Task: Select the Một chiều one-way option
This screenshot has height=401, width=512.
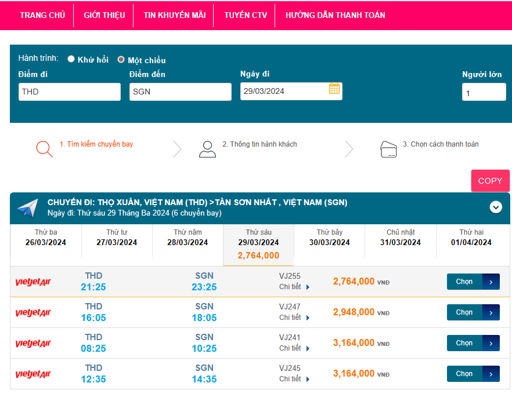Action: coord(121,60)
